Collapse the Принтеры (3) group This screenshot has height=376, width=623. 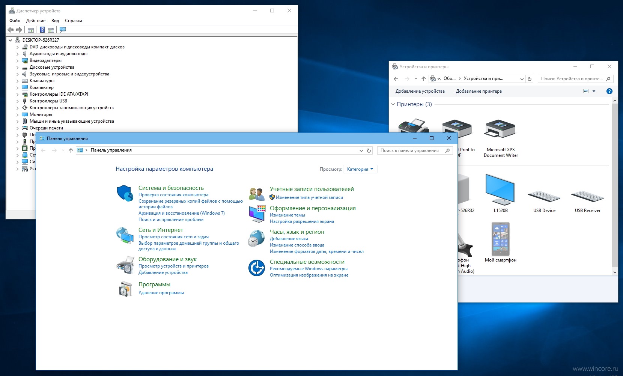click(x=393, y=104)
